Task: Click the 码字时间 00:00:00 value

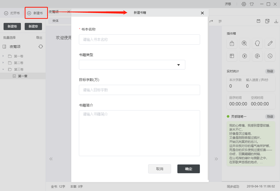Action: pos(238,104)
